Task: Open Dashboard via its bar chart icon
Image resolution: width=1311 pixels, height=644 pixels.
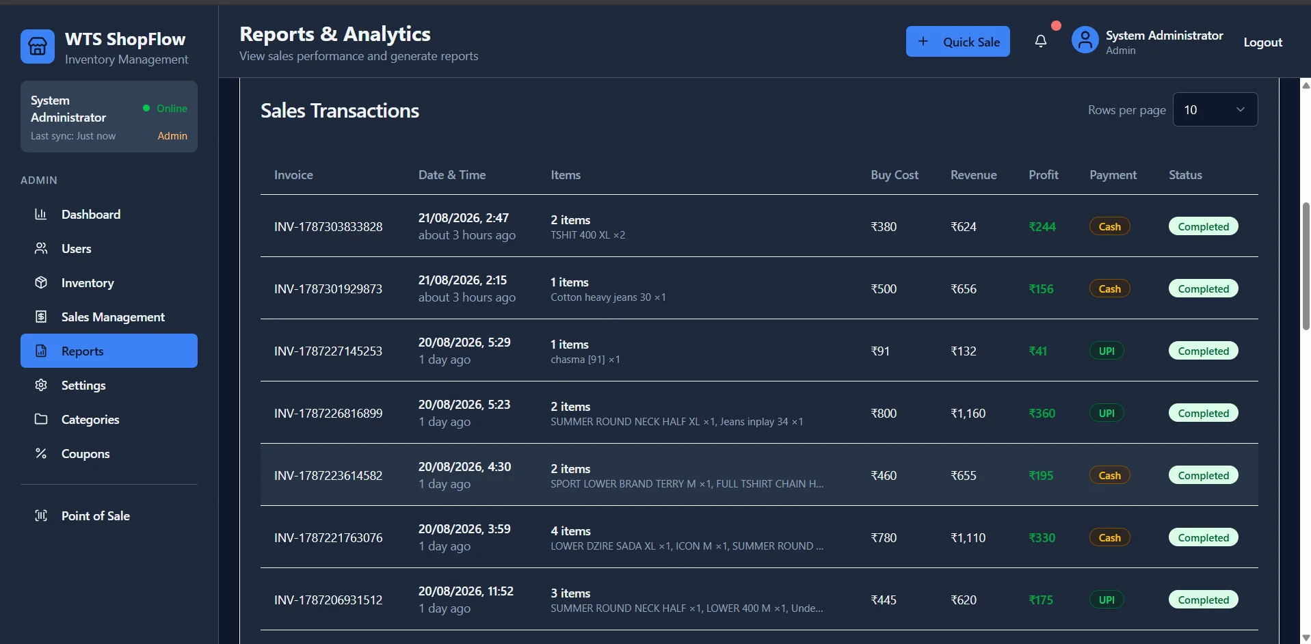Action: [x=41, y=214]
